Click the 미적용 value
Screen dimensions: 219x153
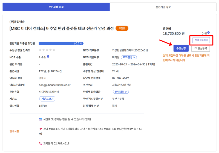coord(116,57)
